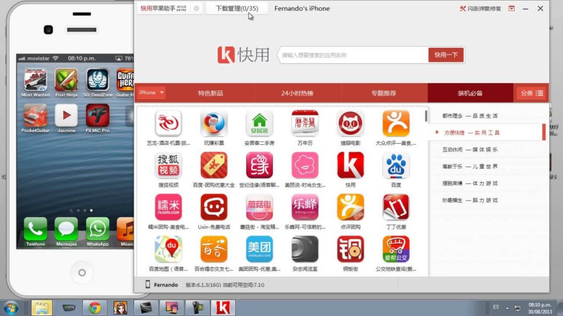
Task: Open the 百度 (Baidu) paw app icon
Action: [396, 165]
